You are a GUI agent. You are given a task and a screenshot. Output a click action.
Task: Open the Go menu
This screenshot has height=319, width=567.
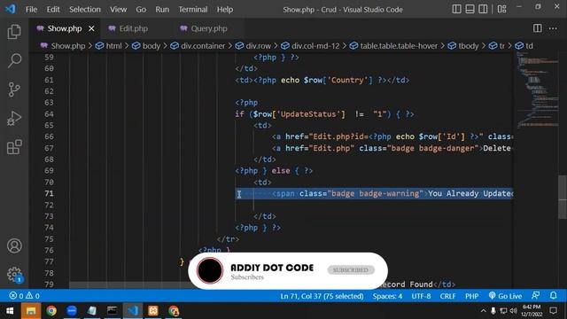pos(141,10)
